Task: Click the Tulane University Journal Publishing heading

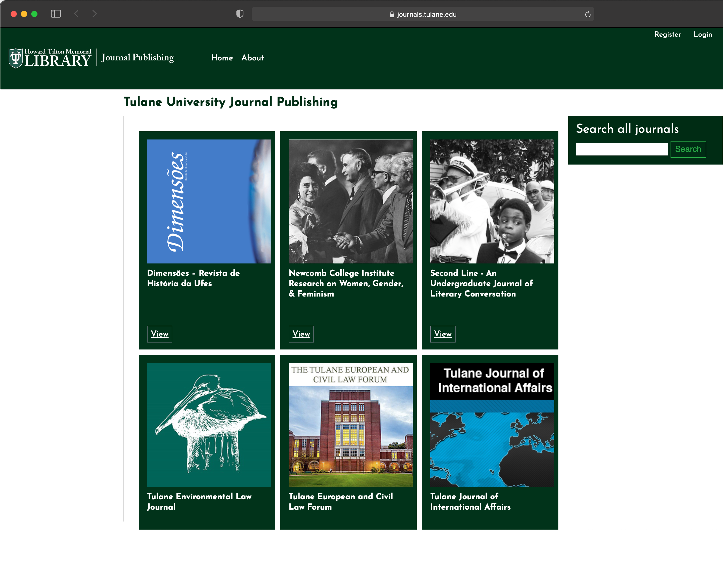Action: (230, 102)
